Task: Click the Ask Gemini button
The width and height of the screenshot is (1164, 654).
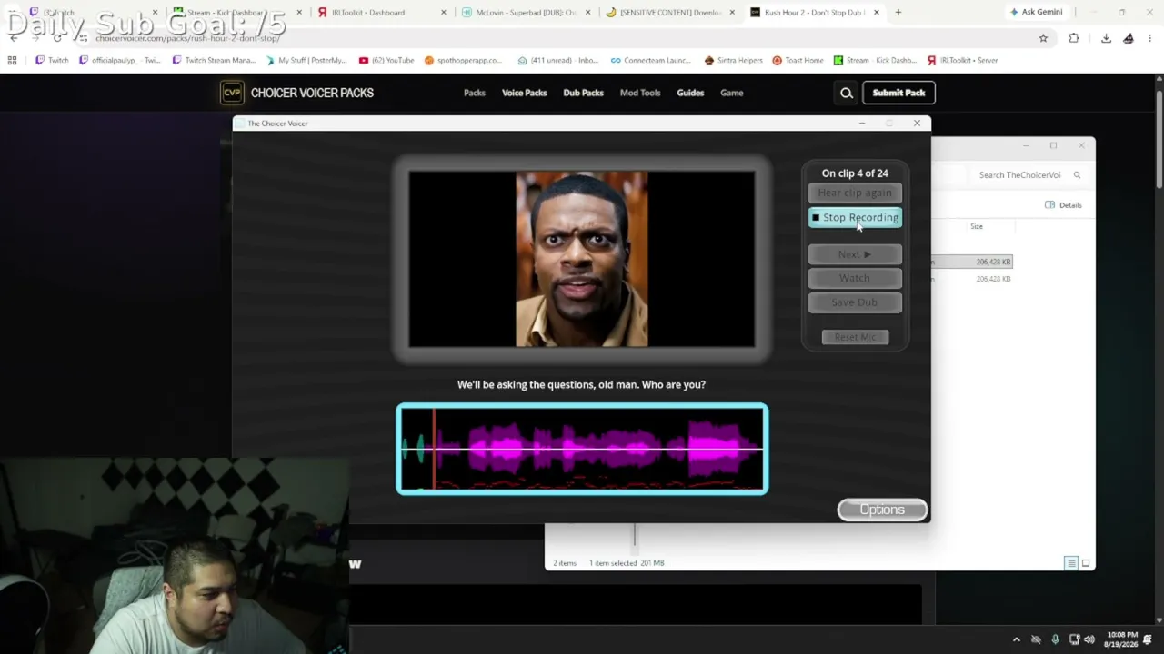Action: 1036,13
